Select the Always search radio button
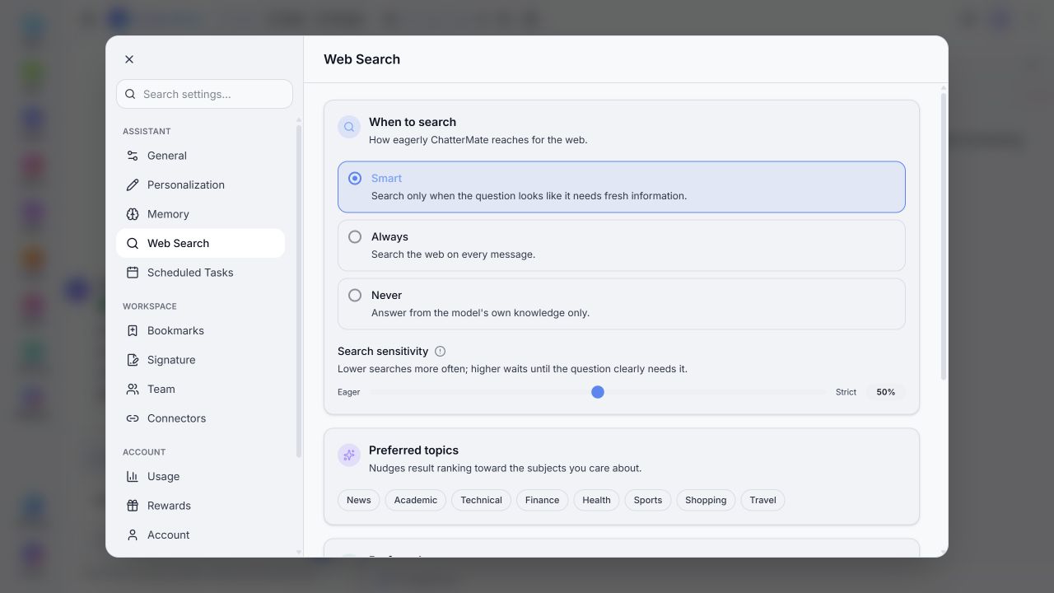Screen dimensions: 1054x593 click(355, 237)
